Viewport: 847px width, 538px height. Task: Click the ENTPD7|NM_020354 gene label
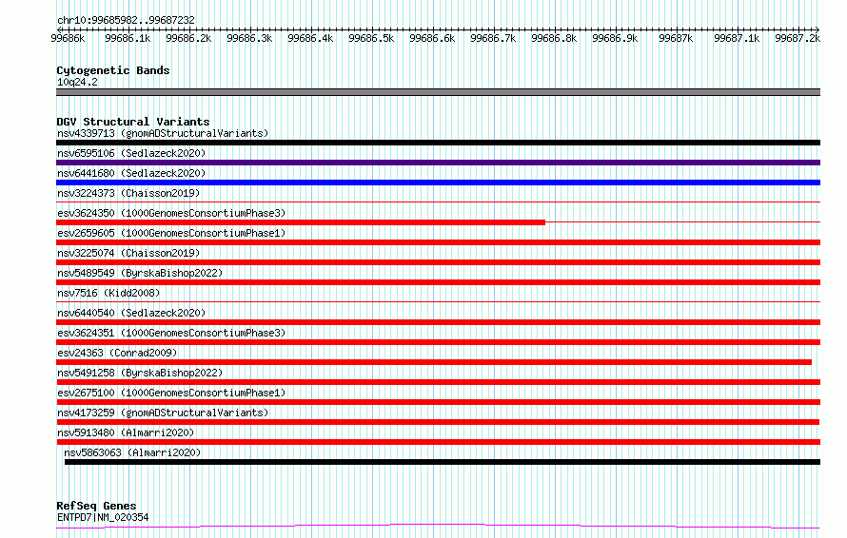[103, 517]
